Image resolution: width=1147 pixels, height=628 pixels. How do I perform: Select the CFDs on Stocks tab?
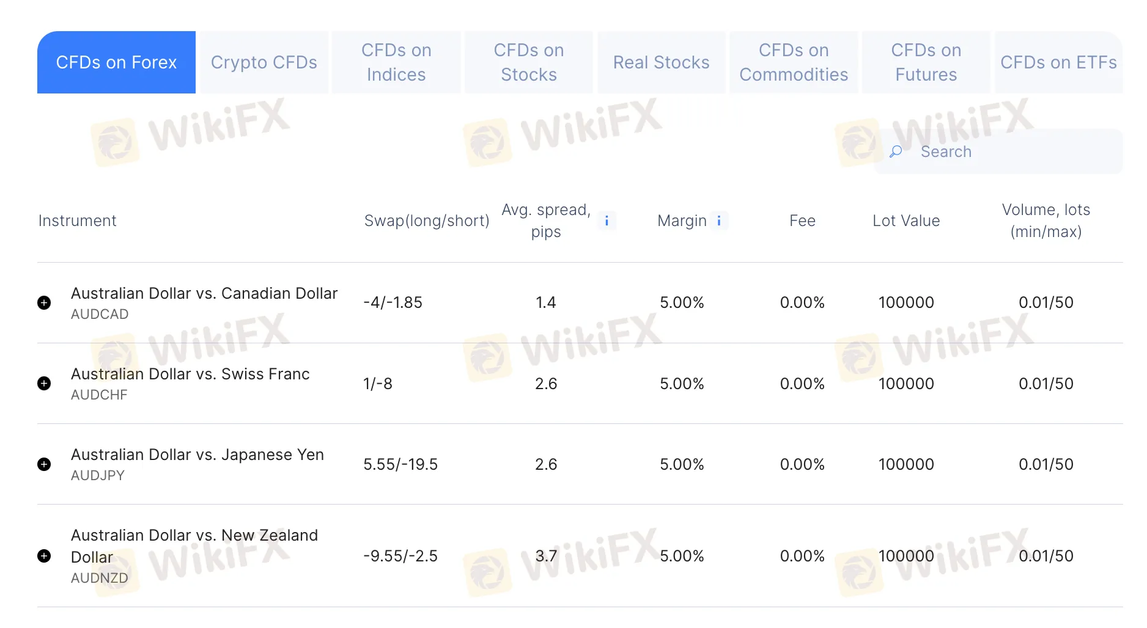[x=529, y=62]
